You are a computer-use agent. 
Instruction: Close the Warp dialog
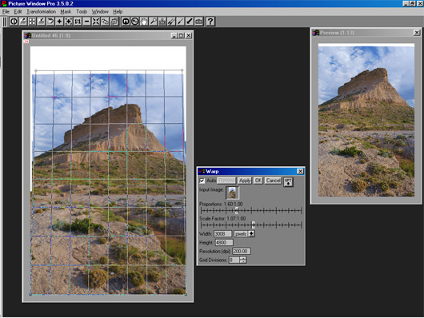point(300,171)
